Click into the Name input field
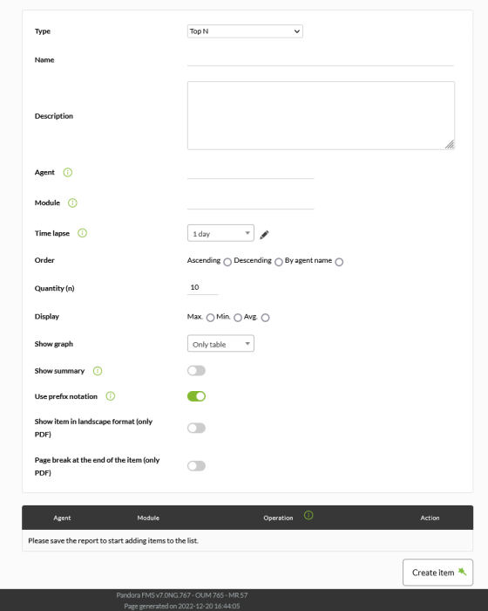This screenshot has width=488, height=611. (x=321, y=59)
